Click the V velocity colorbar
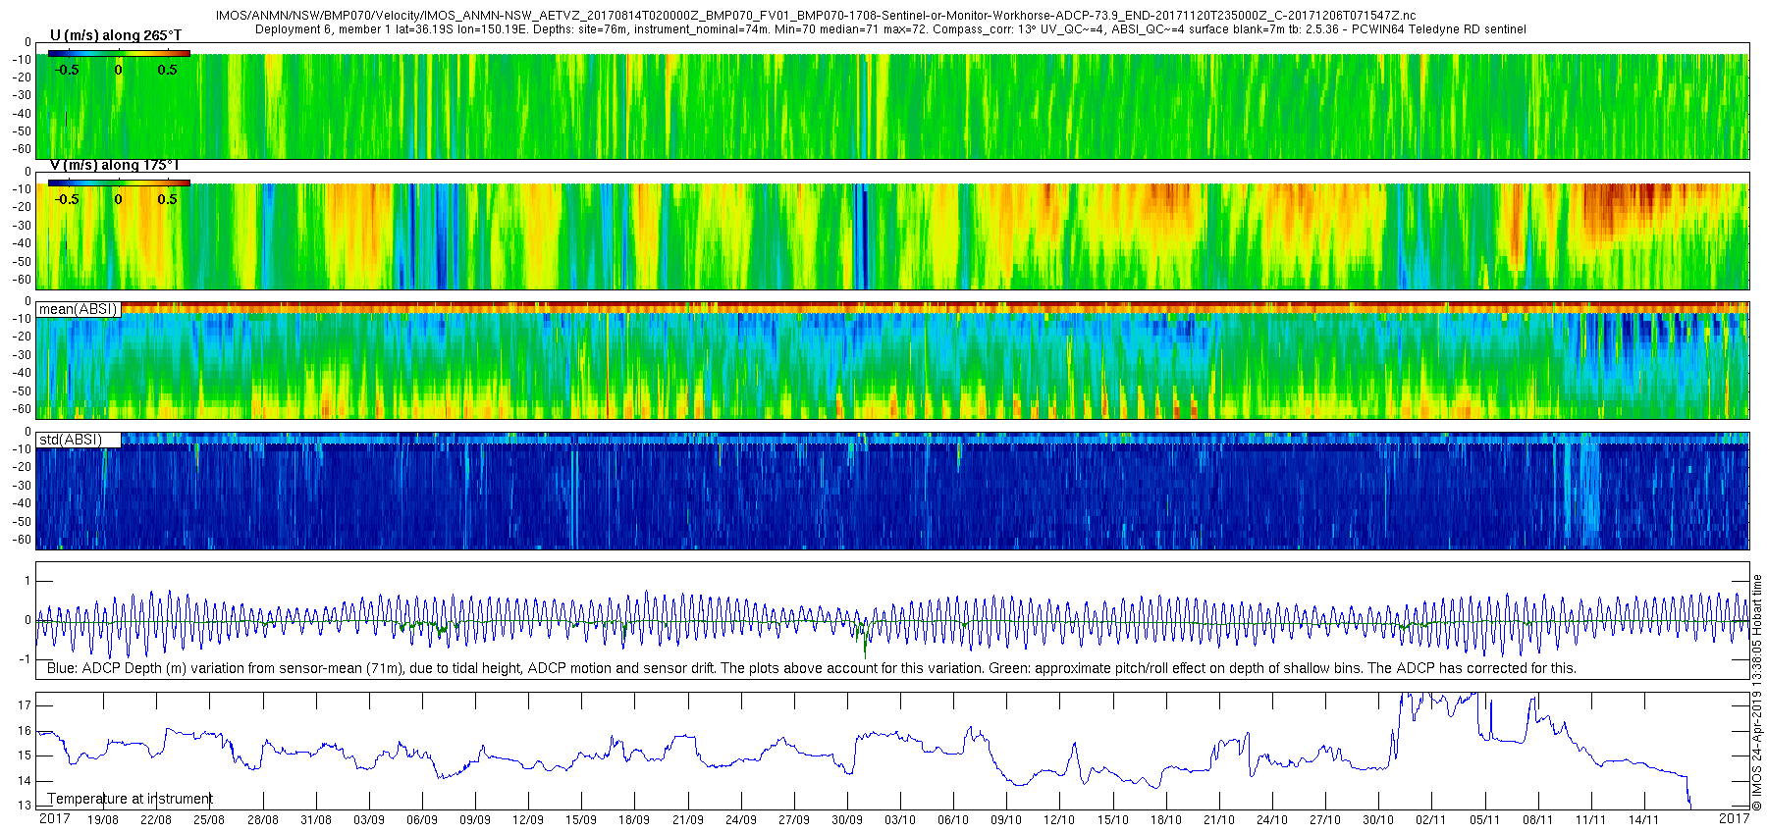Screen dimensions: 1767x834 pyautogui.click(x=119, y=182)
